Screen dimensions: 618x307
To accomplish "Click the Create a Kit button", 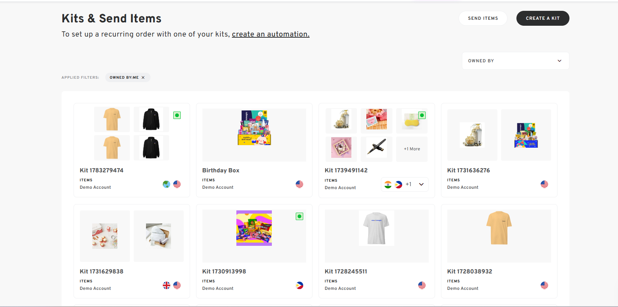I will [x=543, y=18].
